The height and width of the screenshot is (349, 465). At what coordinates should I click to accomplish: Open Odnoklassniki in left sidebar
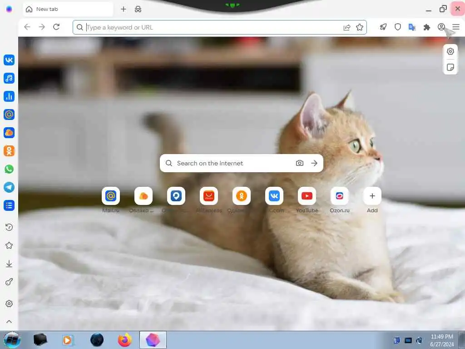coord(9,151)
